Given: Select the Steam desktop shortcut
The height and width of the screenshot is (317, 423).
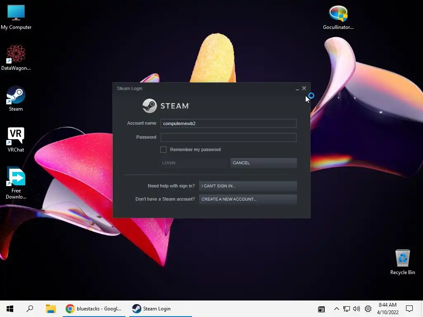Looking at the screenshot, I should click(16, 99).
